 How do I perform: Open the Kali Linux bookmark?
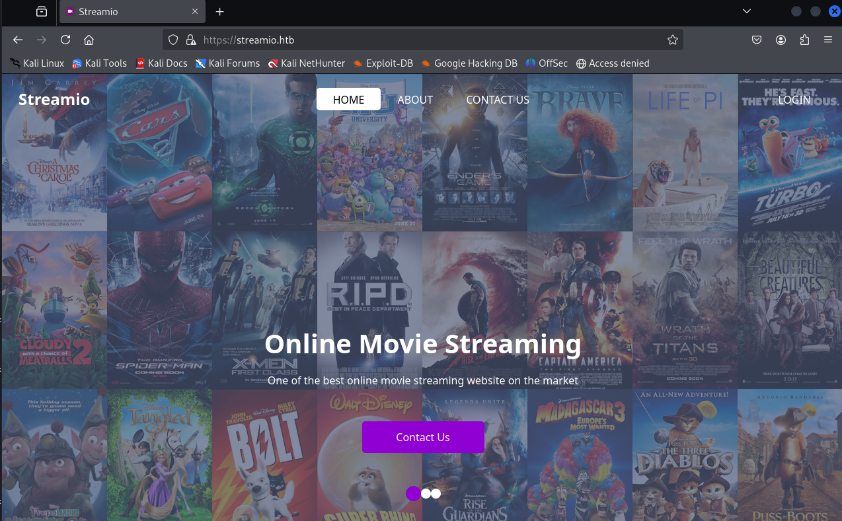pos(37,63)
